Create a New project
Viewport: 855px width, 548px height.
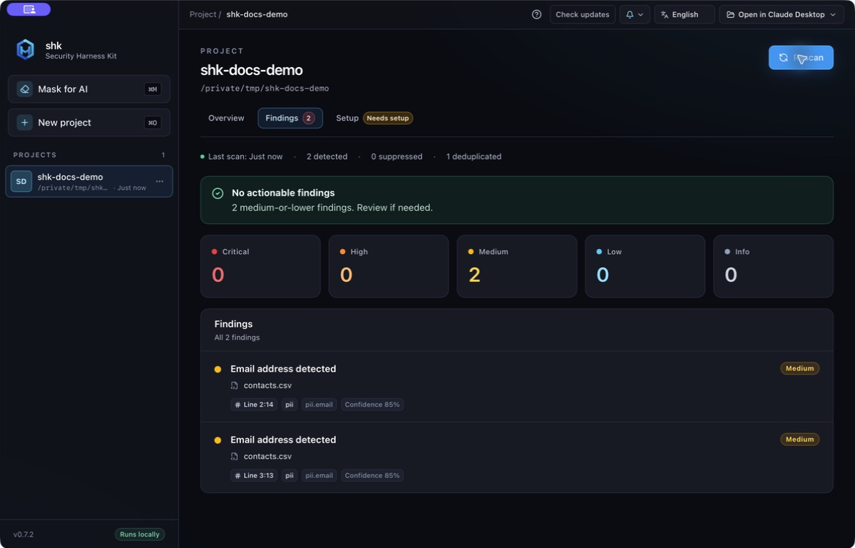point(89,122)
